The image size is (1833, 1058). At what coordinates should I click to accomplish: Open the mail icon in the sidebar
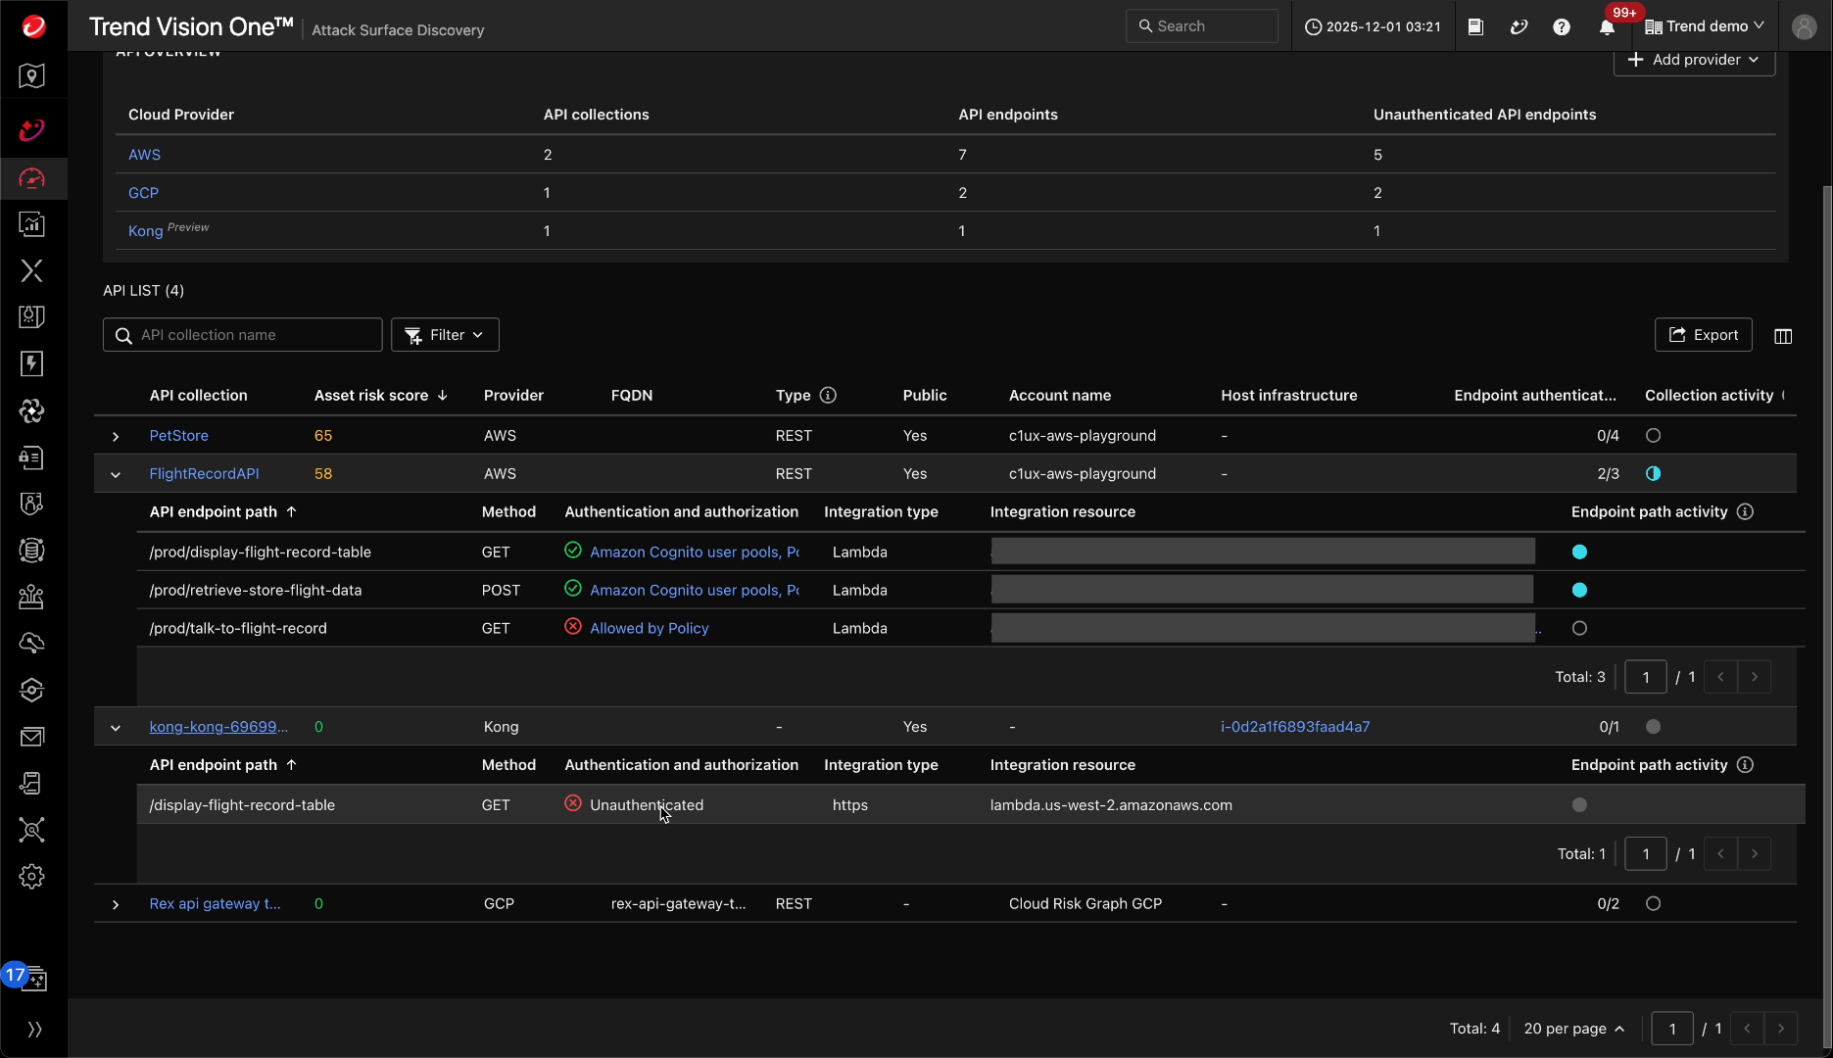[31, 737]
